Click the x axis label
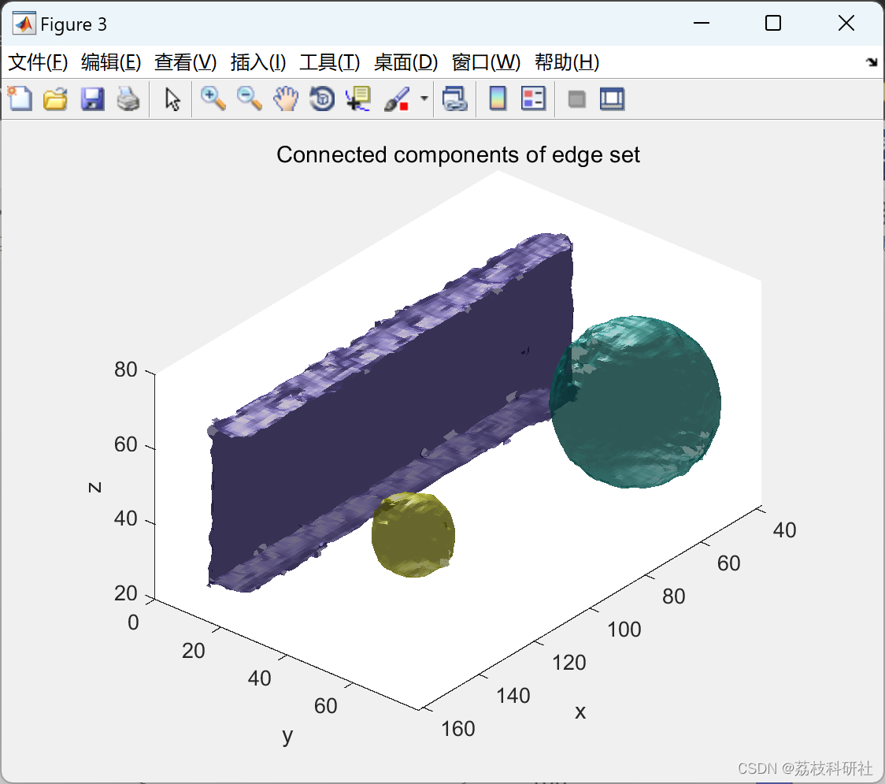 click(580, 712)
